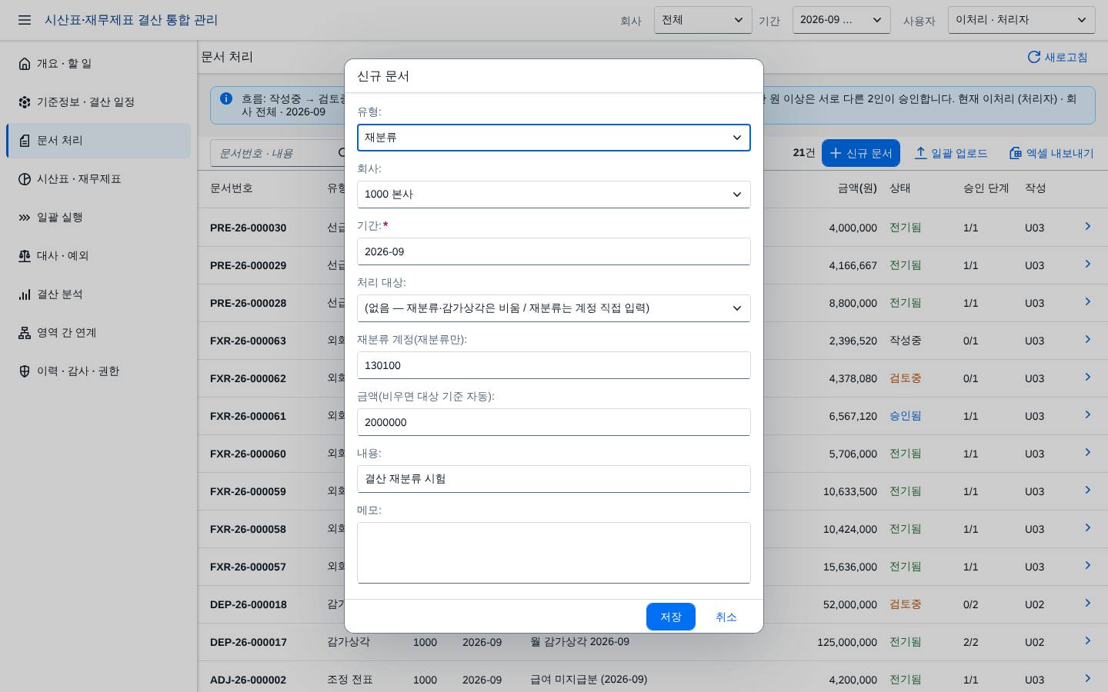The height and width of the screenshot is (692, 1108).
Task: Open row PRE-26-000029 detail chevron
Action: pos(1088,264)
